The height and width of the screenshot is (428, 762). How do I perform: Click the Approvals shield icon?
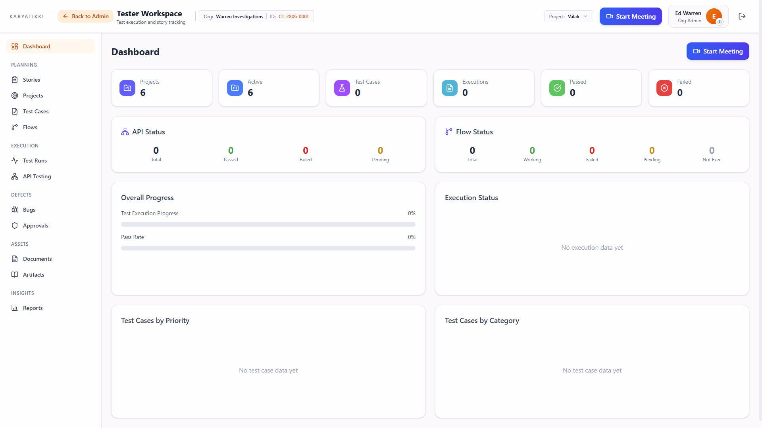(15, 225)
